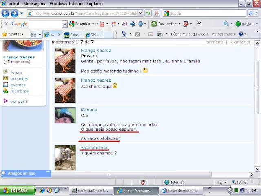The image size is (261, 196).
Task: Close the active orkut tab
Action: (x=59, y=35)
